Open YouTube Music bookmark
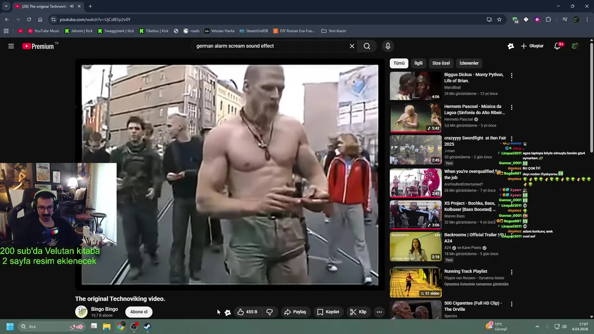 44,31
